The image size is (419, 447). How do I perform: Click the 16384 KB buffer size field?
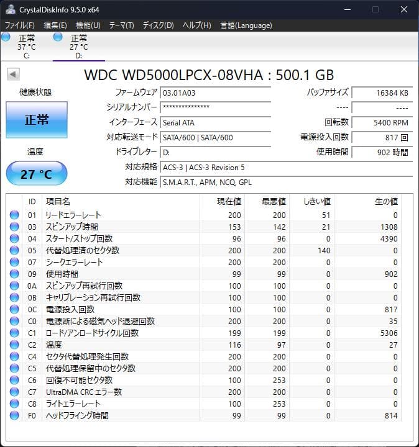click(382, 93)
